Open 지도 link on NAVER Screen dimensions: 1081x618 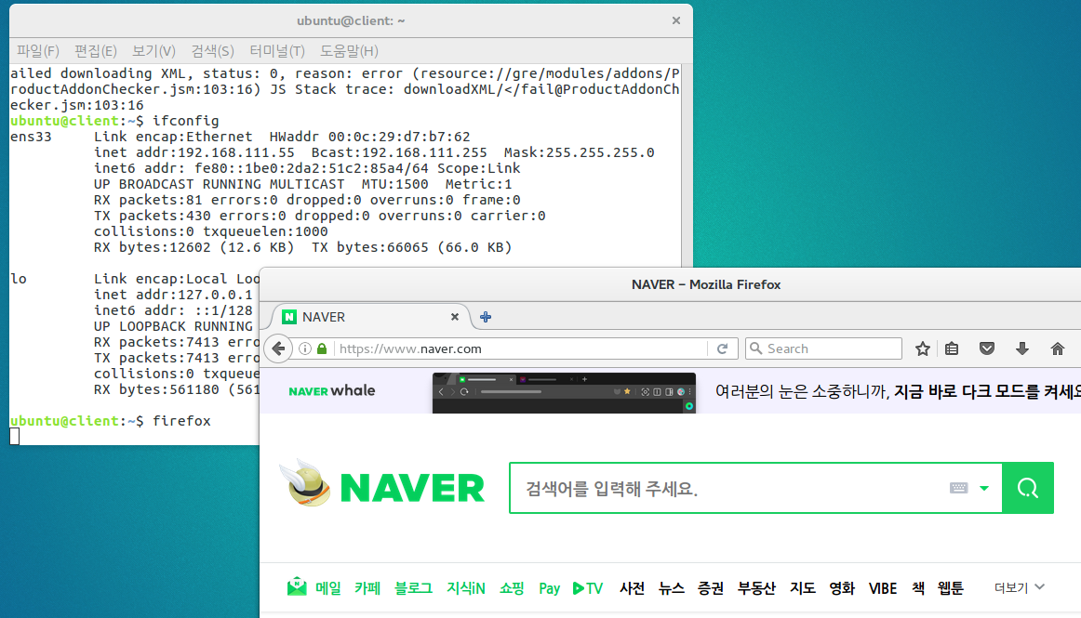click(803, 587)
